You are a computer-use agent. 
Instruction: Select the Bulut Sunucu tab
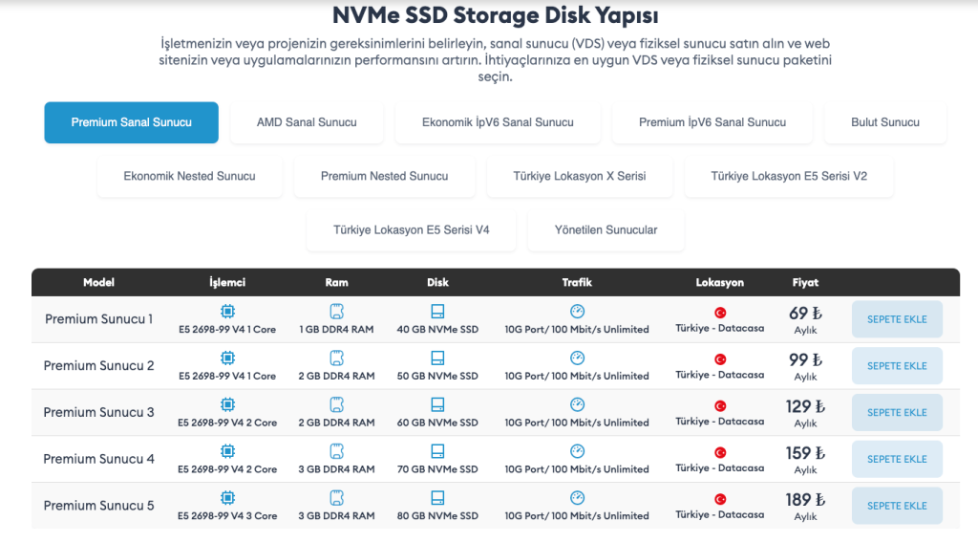coord(885,122)
